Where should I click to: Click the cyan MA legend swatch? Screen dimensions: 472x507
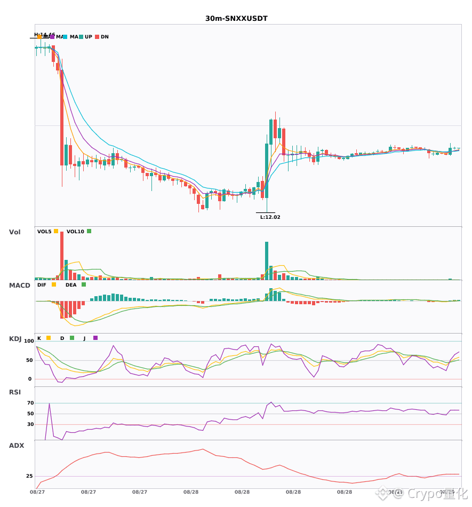coord(65,37)
